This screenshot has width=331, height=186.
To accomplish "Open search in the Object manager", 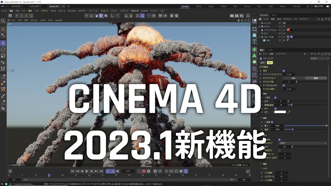I will 319,19.
